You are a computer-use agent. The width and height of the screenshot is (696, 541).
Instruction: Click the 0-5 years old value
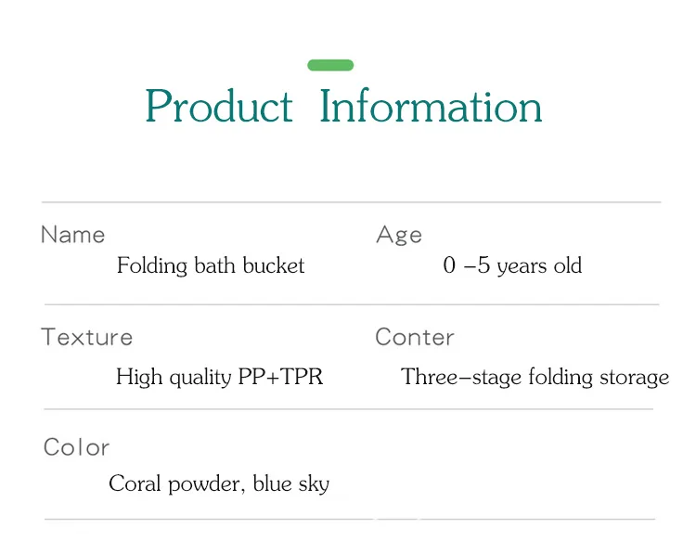pyautogui.click(x=512, y=265)
